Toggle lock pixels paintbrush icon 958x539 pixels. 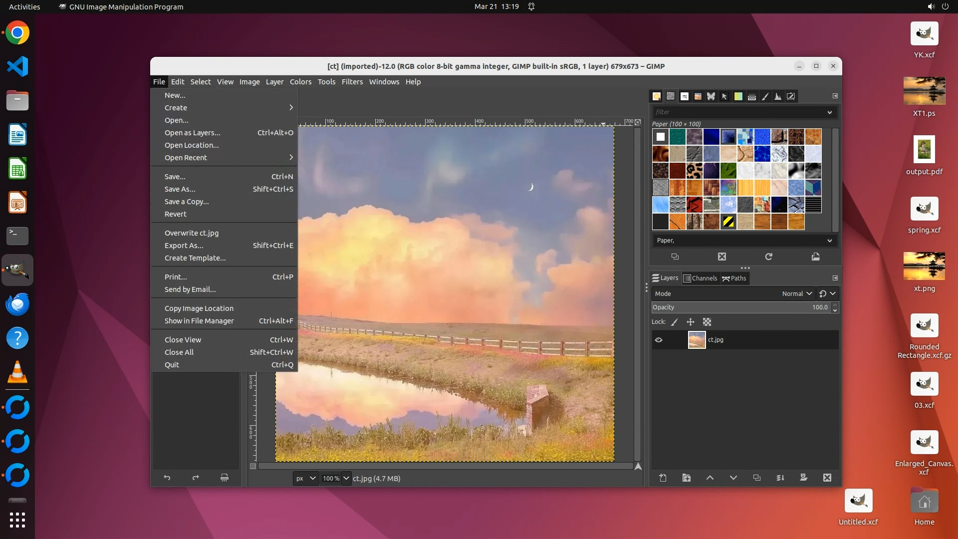pos(675,322)
